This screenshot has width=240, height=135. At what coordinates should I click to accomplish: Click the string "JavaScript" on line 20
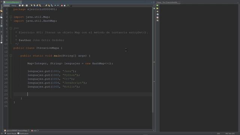pos(73,82)
